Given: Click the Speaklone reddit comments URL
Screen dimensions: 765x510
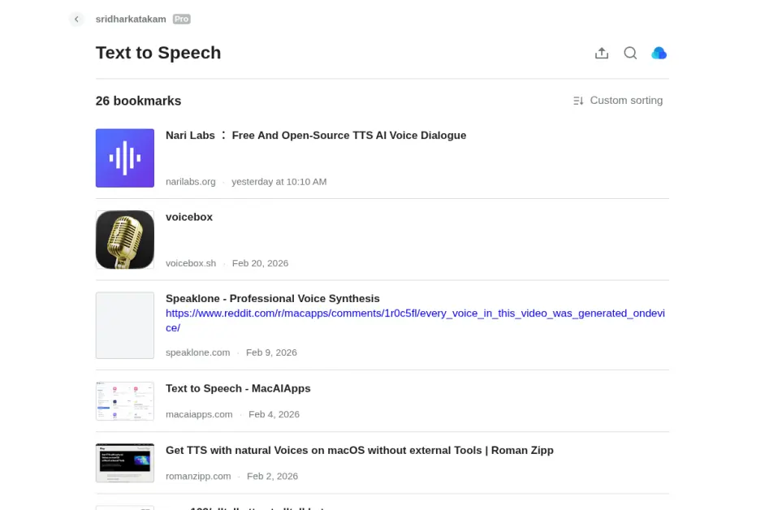Looking at the screenshot, I should tap(415, 313).
